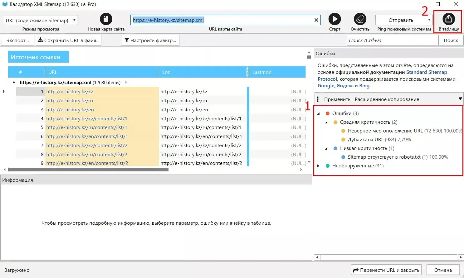Click the table scrollbar right arrow
This screenshot has width=464, height=278.
(301, 170)
